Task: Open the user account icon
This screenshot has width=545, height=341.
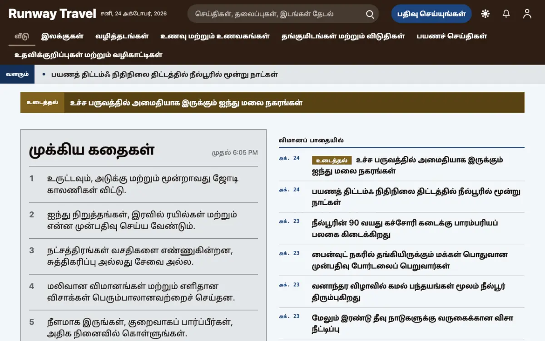Action: coord(527,14)
